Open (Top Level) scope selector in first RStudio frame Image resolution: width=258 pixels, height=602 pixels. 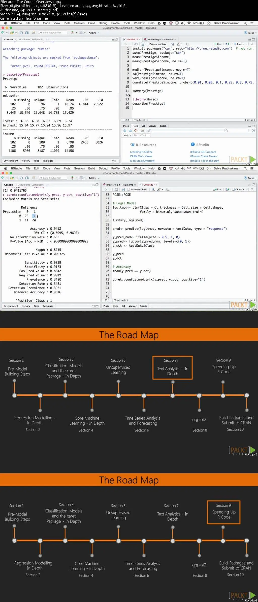coord(141,120)
